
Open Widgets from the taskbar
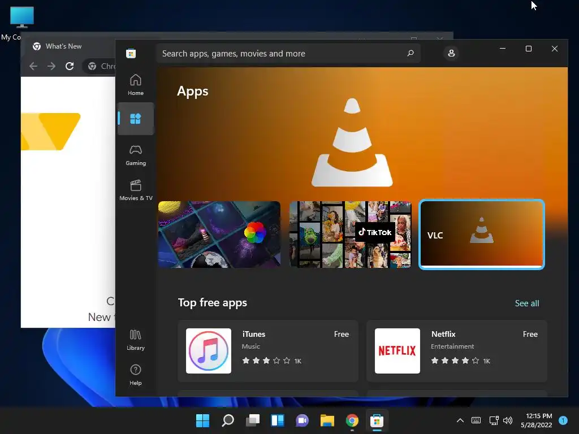pos(277,420)
